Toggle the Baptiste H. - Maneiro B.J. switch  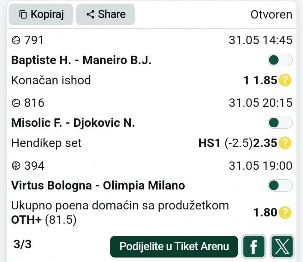[280, 60]
